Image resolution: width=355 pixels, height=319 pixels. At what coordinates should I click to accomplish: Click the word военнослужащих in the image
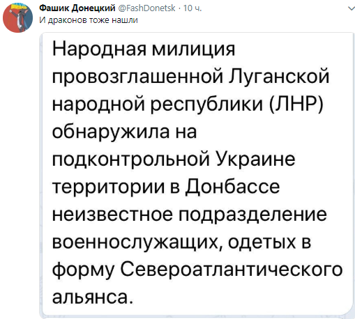point(137,242)
